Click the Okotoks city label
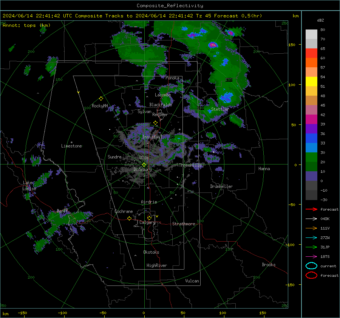The width and height of the screenshot is (340, 318). [151, 252]
